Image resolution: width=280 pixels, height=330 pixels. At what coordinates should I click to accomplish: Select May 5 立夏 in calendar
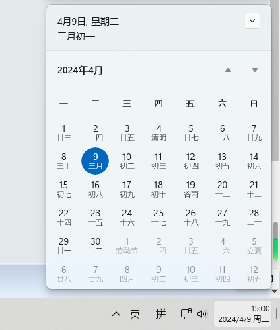coord(254,246)
